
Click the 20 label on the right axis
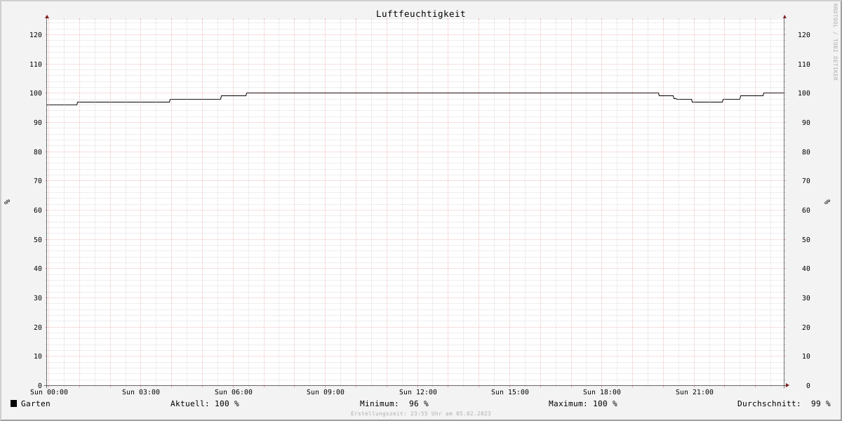806,328
